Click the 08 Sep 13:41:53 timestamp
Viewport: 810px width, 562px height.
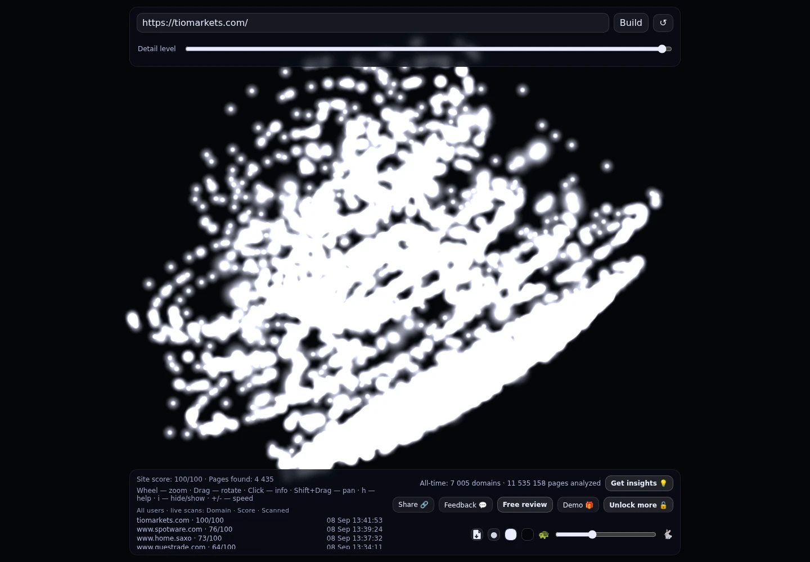[354, 520]
